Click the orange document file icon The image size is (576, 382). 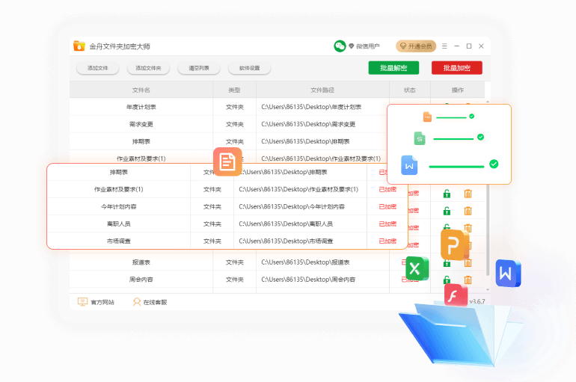tap(227, 161)
